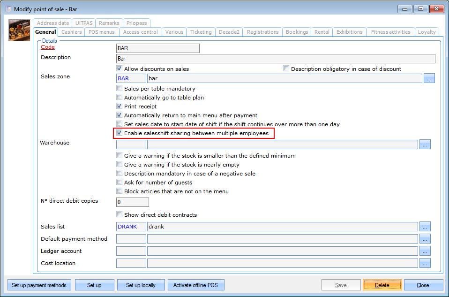Click the Description text field
449x297 pixels.
point(275,59)
